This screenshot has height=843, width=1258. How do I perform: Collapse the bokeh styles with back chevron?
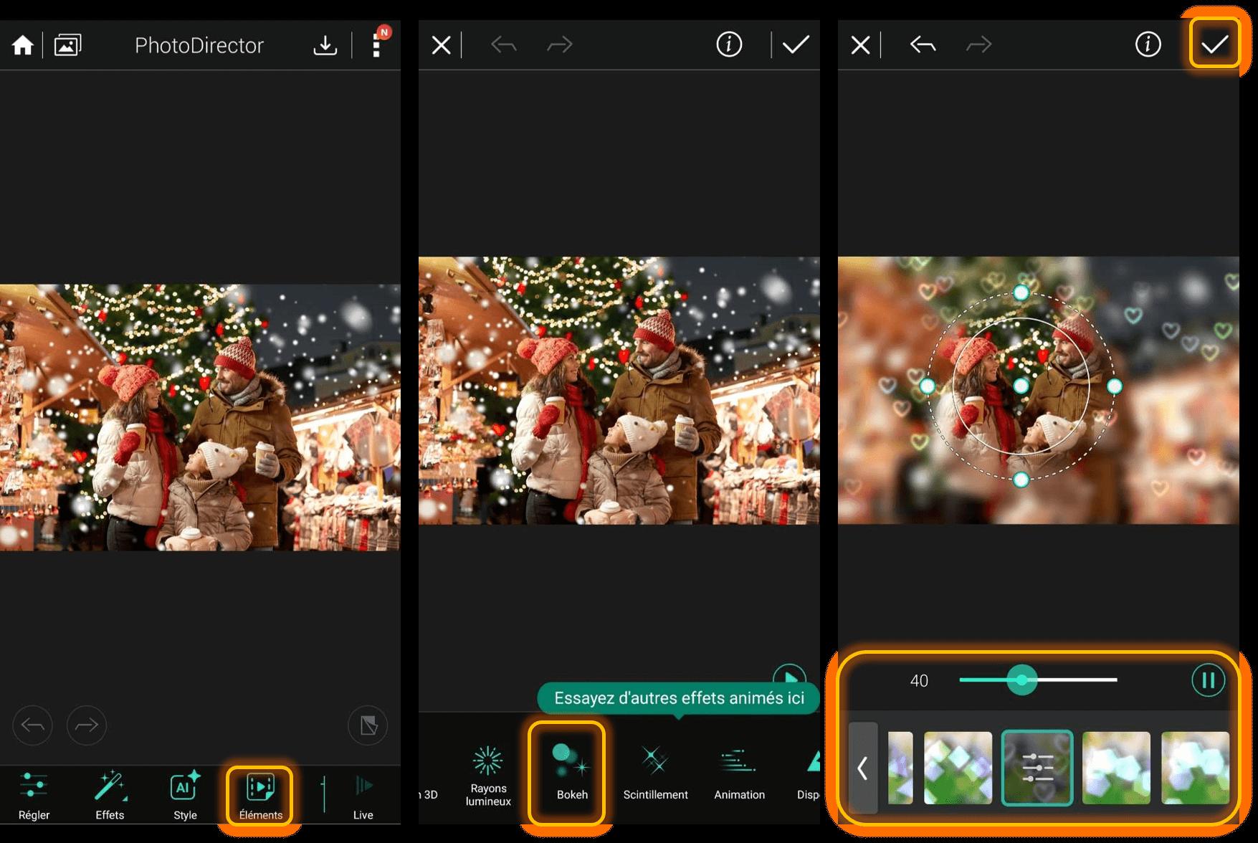pos(863,768)
